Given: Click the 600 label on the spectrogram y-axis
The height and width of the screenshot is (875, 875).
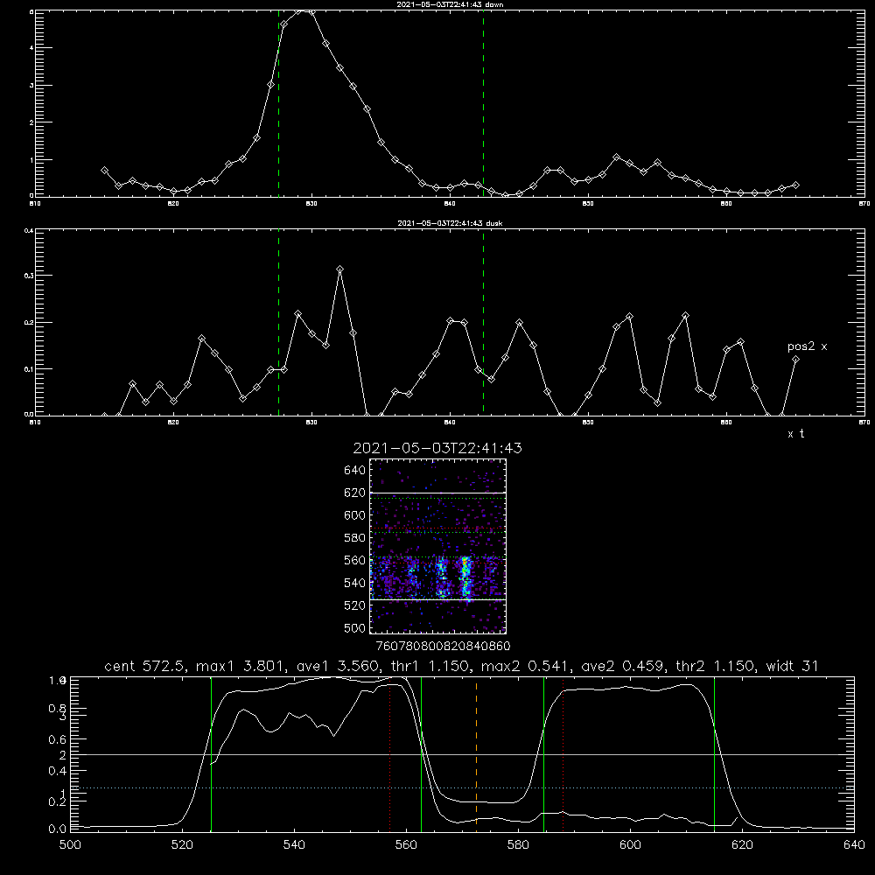Looking at the screenshot, I should click(x=355, y=515).
